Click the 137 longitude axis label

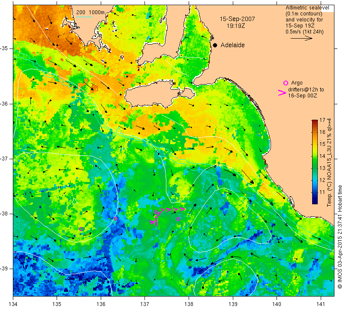click(145, 304)
